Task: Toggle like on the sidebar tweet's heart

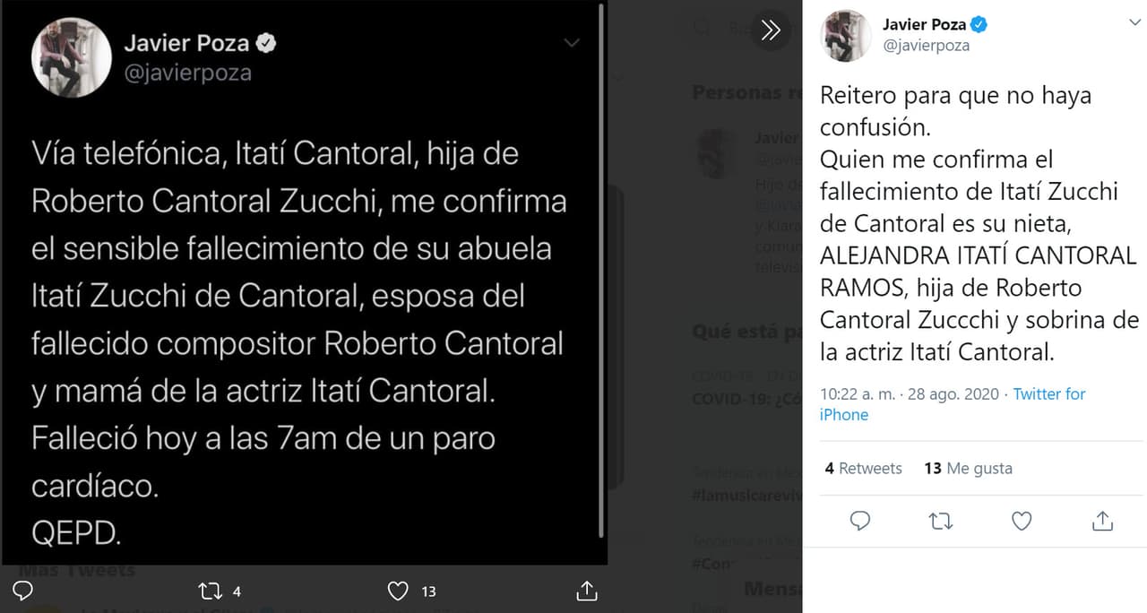Action: coord(1021,520)
